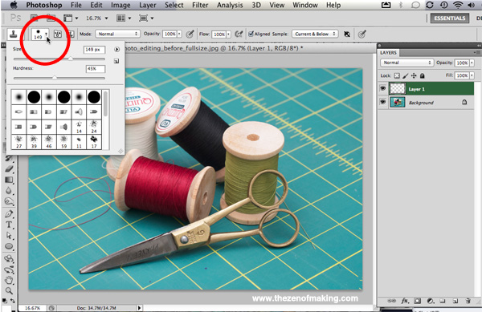The height and width of the screenshot is (312, 482).
Task: Select the Zoom magnifier tool
Action: point(9,290)
